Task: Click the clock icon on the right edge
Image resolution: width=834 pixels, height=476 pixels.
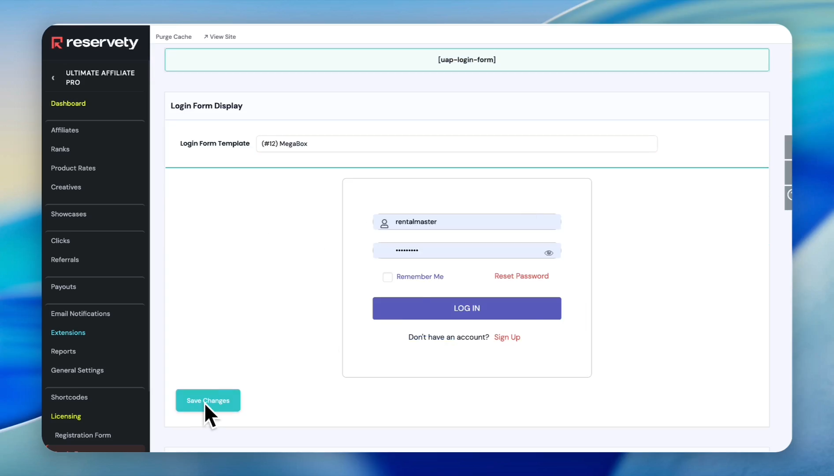Action: [x=789, y=195]
